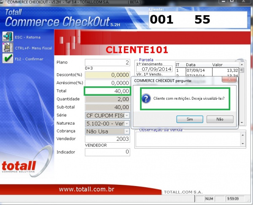Image resolution: width=253 pixels, height=205 pixels.
Task: Click Observação box scroll down arrow
Action: [x=243, y=144]
